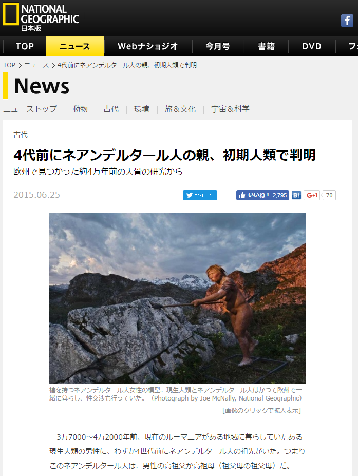358x476 pixels.
Task: Select the ニュース navigation tab
Action: [x=75, y=46]
